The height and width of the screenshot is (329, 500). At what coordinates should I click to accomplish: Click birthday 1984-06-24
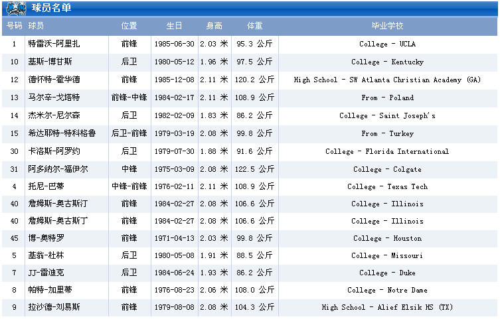coord(174,273)
